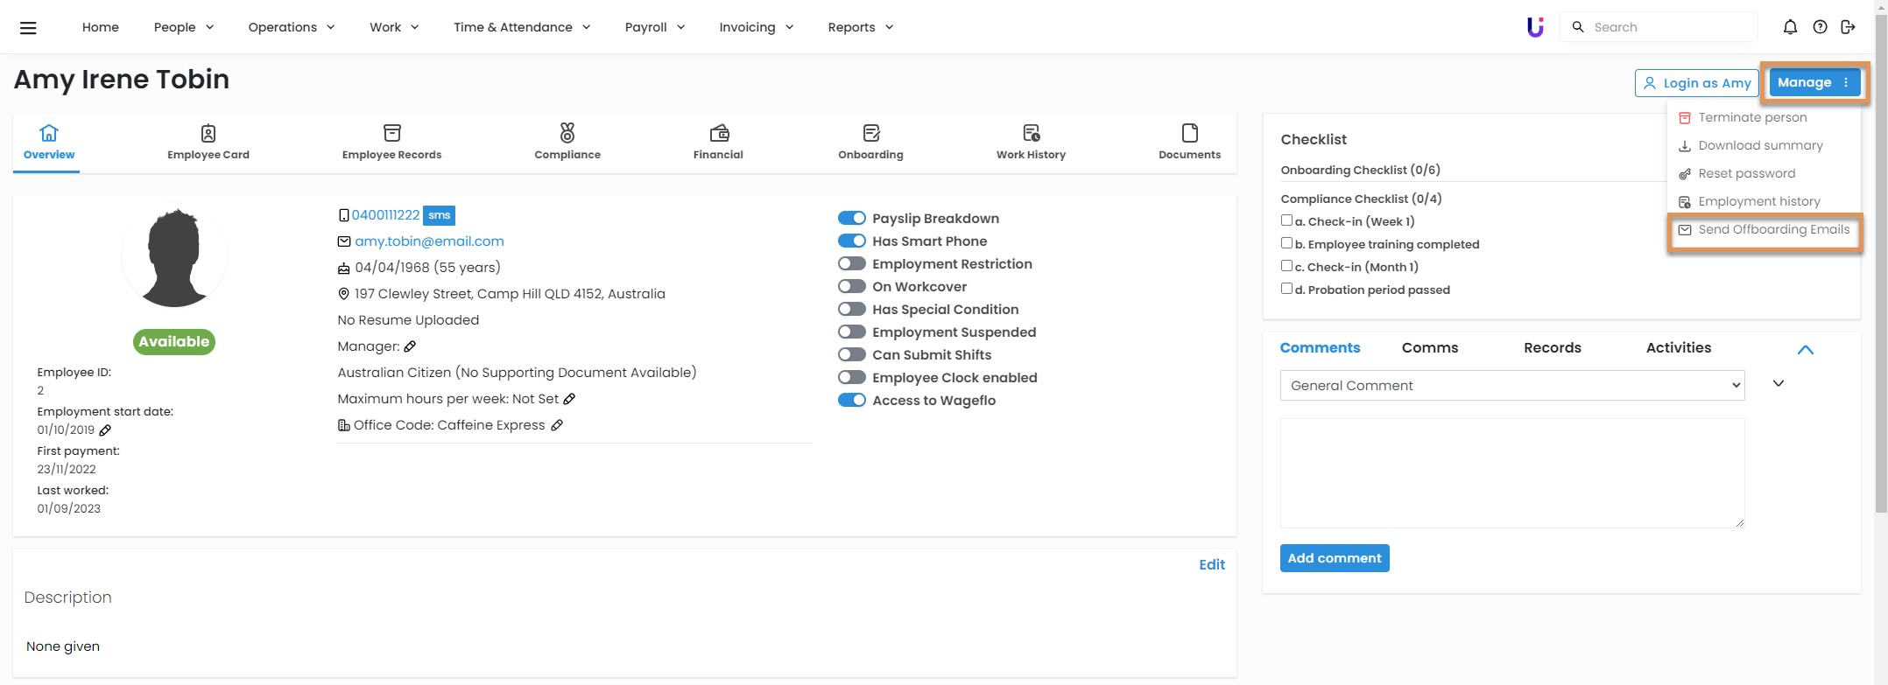Collapse the comments panel with up chevron

(x=1805, y=350)
